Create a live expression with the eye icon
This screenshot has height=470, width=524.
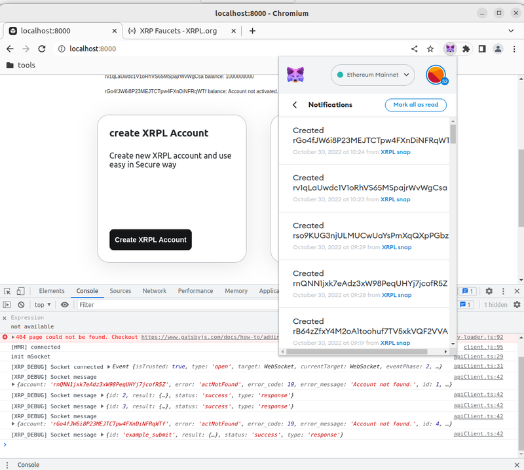click(x=65, y=305)
